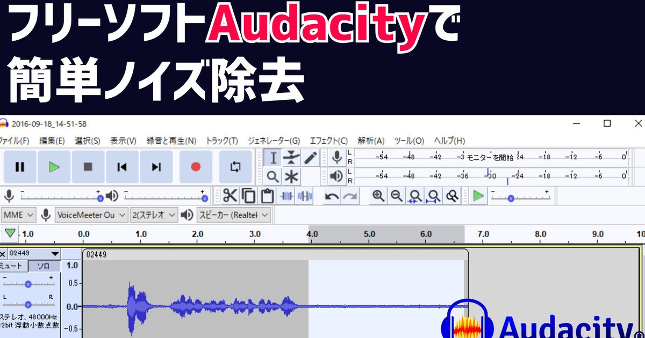Pick the Draw tool pencil
This screenshot has height=338, width=645.
coord(311,156)
